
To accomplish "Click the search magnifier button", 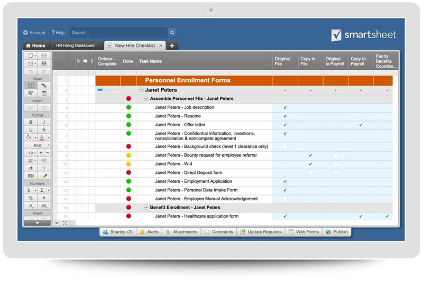I will (172, 33).
